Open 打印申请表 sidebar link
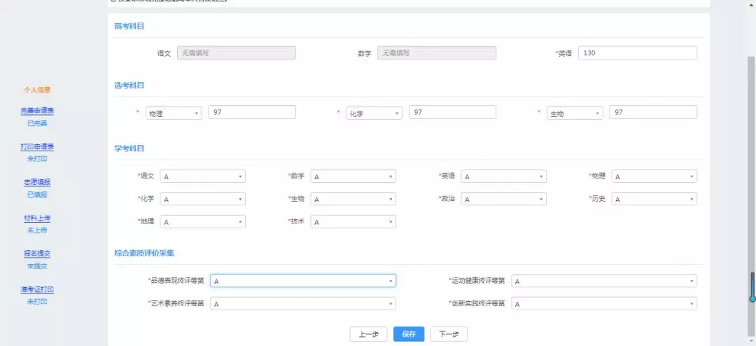The width and height of the screenshot is (756, 346). [37, 146]
